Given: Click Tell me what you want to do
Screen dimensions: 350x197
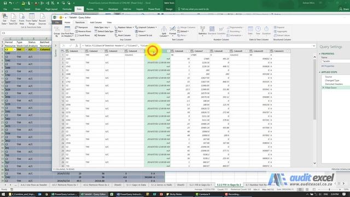Looking at the screenshot, I should (x=193, y=9).
